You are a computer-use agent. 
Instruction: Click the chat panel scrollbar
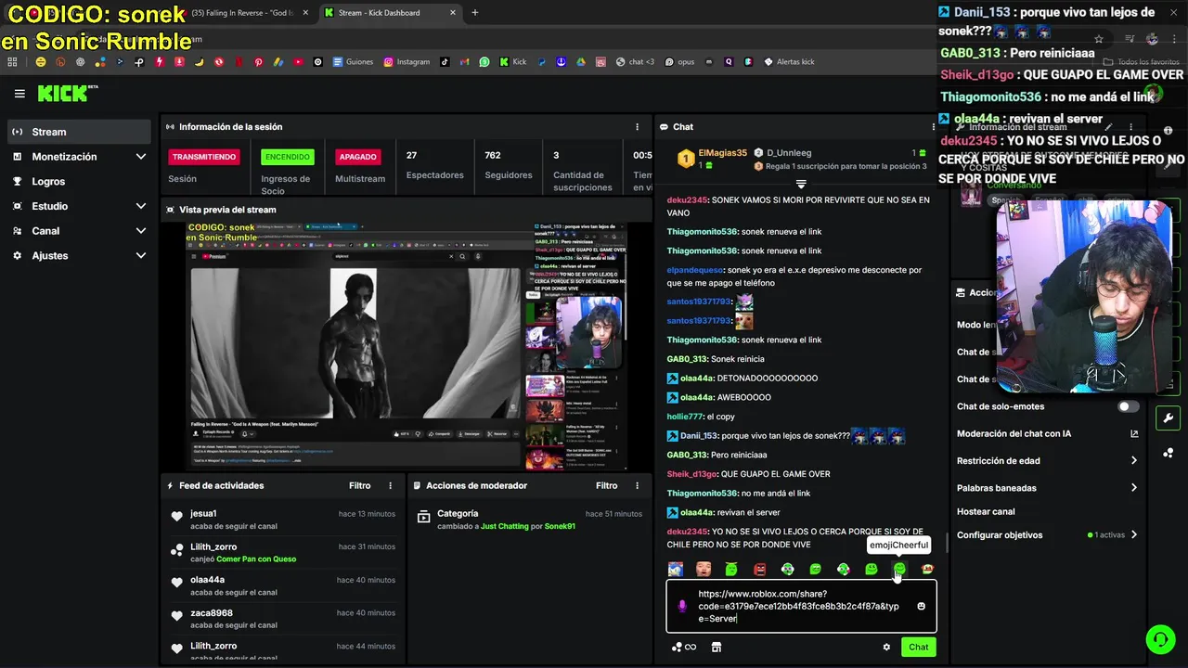946,543
